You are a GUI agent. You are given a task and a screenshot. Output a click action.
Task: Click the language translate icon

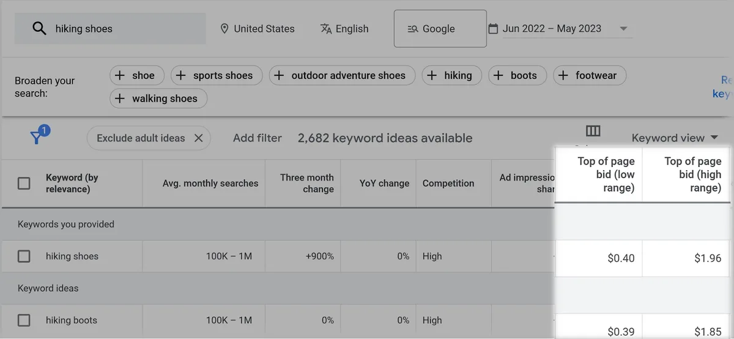(x=326, y=29)
